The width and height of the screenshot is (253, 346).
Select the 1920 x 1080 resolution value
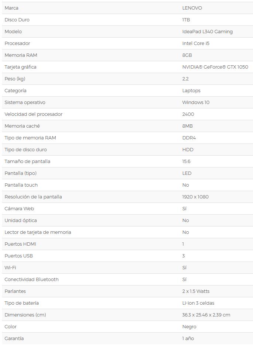(x=195, y=197)
